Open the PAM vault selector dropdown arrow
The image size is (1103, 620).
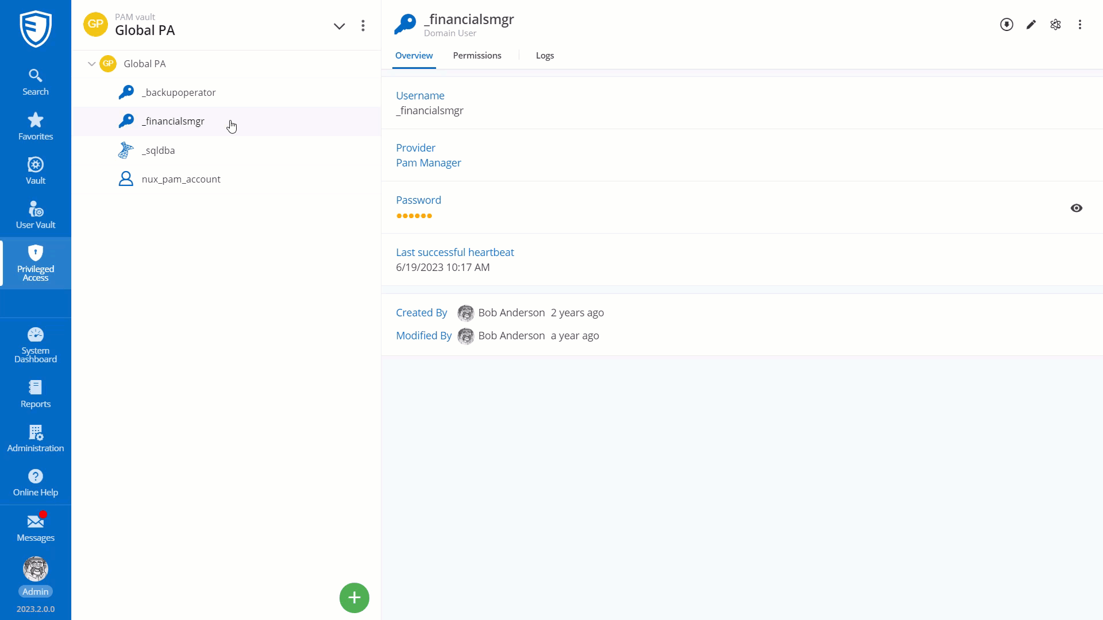[x=339, y=26]
